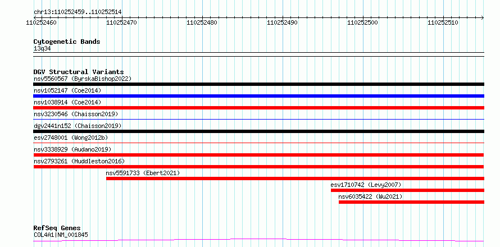The image size is (500, 247).
Task: Select the red nsv6035422 variant bar
Action: click(x=411, y=202)
